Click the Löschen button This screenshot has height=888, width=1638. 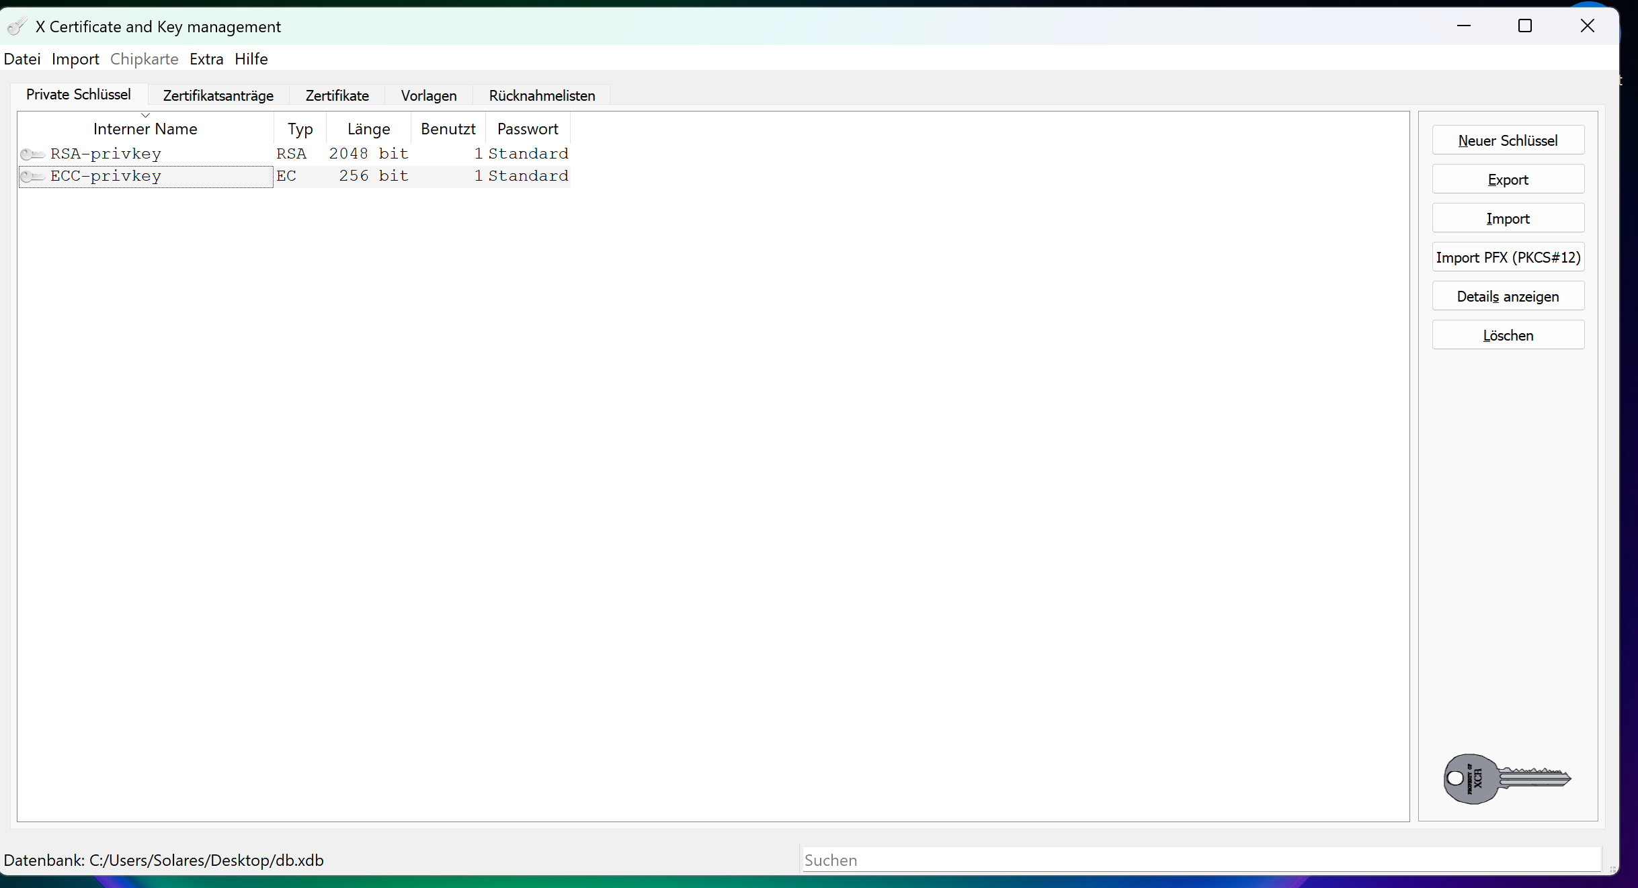pos(1508,335)
